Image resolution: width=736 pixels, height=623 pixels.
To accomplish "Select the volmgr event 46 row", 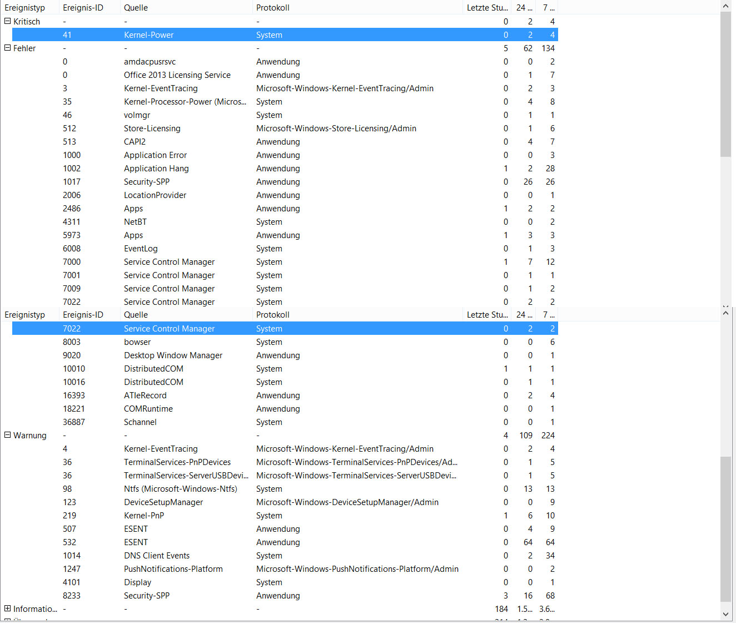I will pos(285,115).
